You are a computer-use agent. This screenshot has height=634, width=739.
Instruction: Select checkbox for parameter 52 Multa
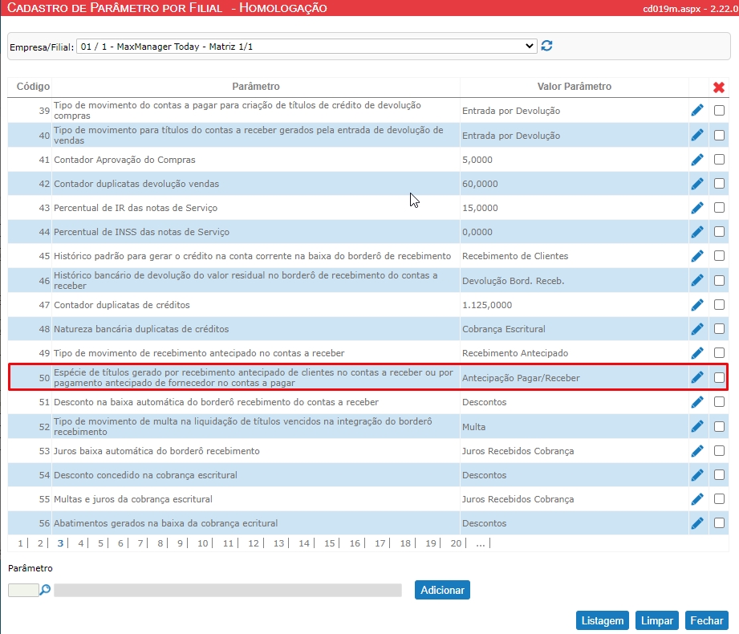tap(719, 427)
